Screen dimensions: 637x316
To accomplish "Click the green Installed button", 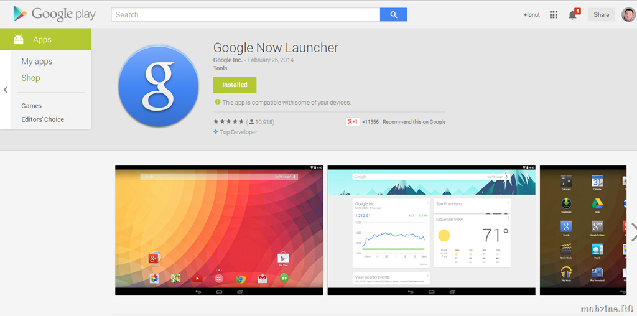I will (x=235, y=85).
